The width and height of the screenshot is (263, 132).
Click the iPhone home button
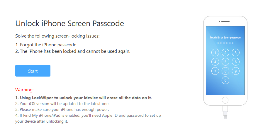pos(225,100)
